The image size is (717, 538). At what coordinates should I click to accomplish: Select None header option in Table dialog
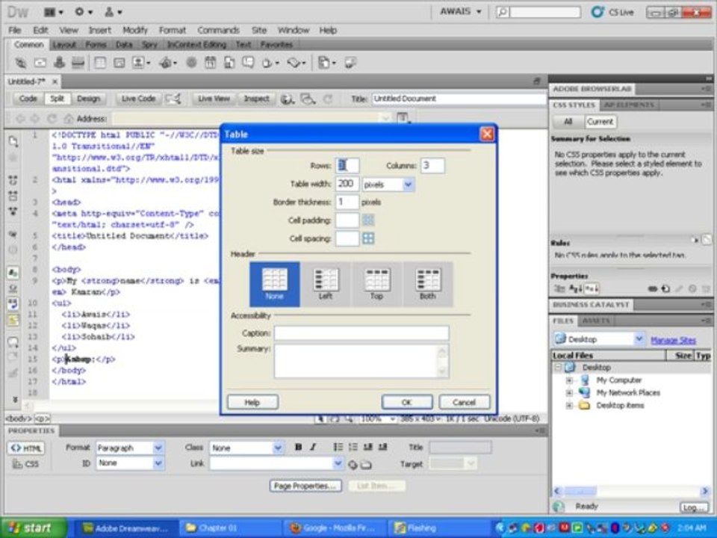pos(274,284)
